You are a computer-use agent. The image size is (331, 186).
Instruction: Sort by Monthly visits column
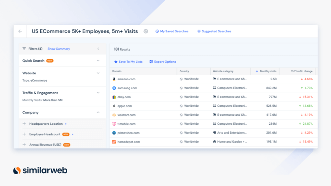point(266,71)
